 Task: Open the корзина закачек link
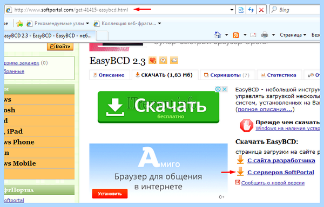coord(22,63)
